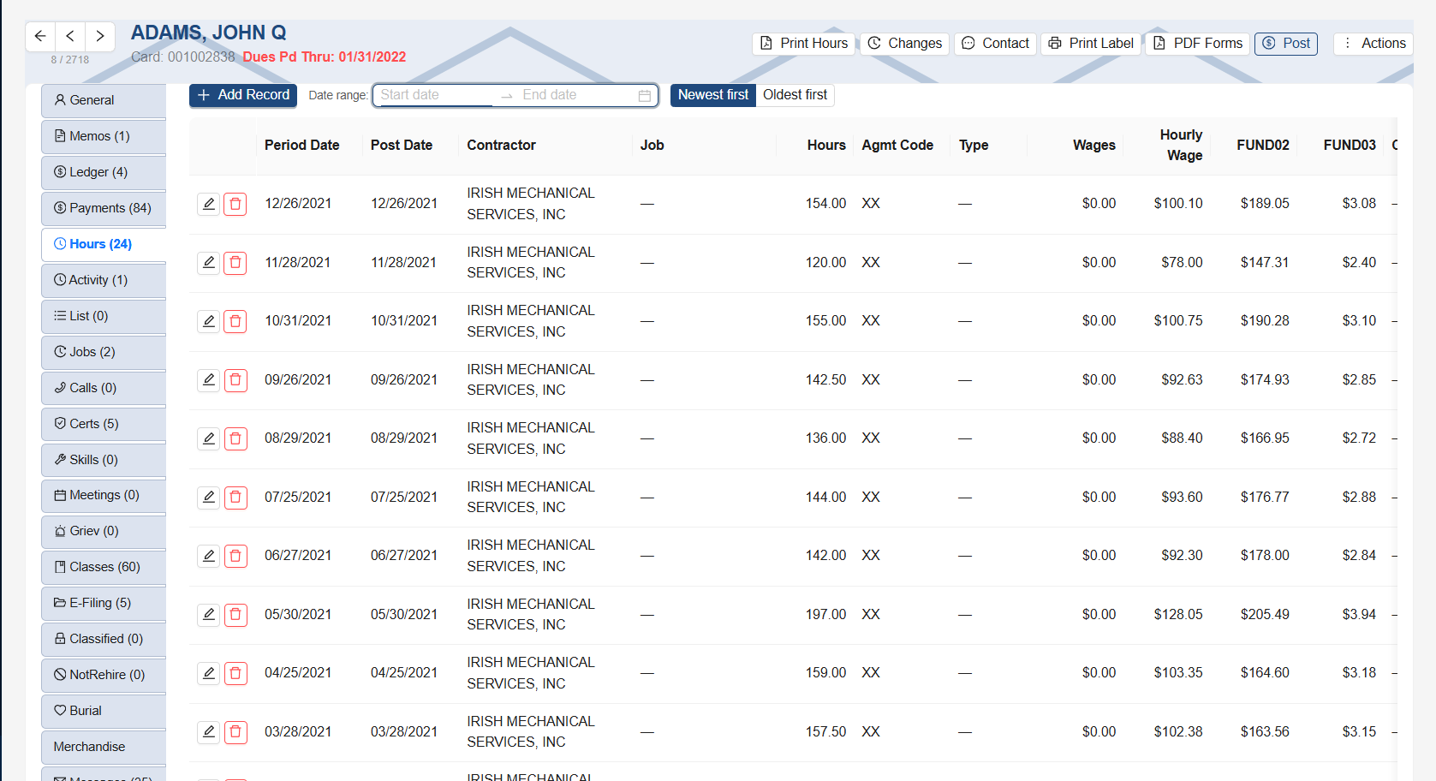The width and height of the screenshot is (1436, 781).
Task: Focus the Start date input field
Action: [435, 95]
